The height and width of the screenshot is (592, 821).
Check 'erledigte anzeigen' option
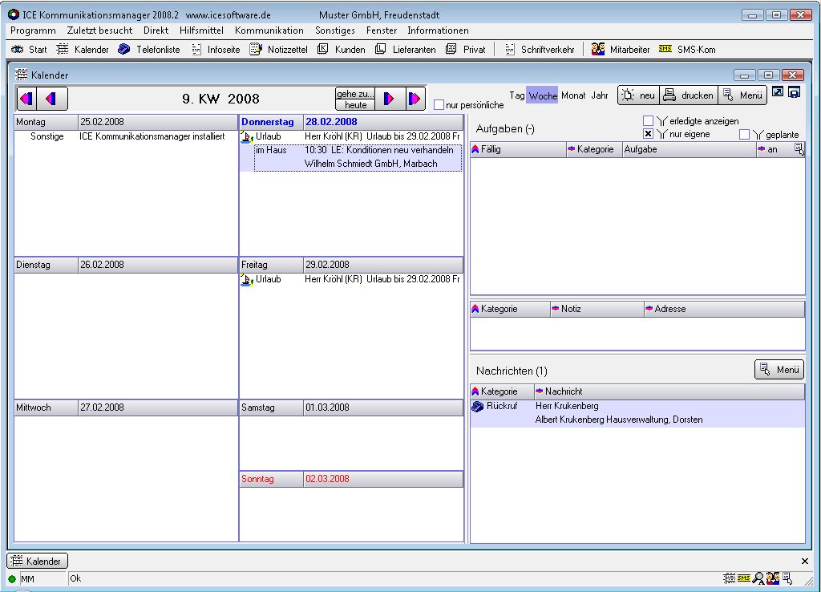tap(648, 121)
